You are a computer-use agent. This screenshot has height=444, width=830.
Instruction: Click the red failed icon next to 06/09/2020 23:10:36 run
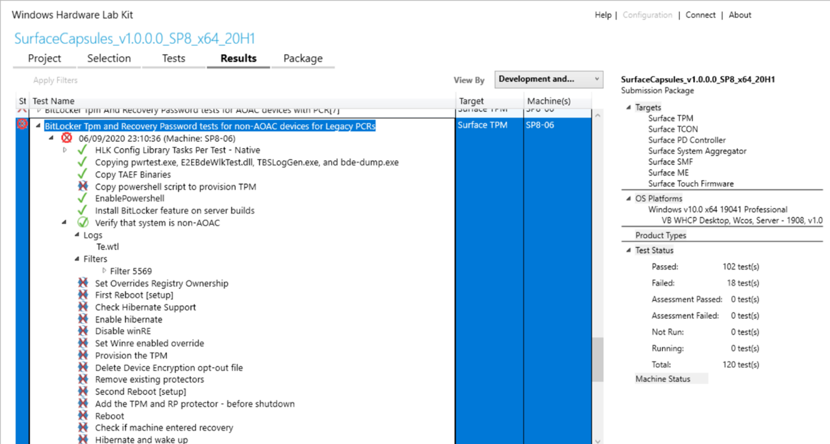67,138
